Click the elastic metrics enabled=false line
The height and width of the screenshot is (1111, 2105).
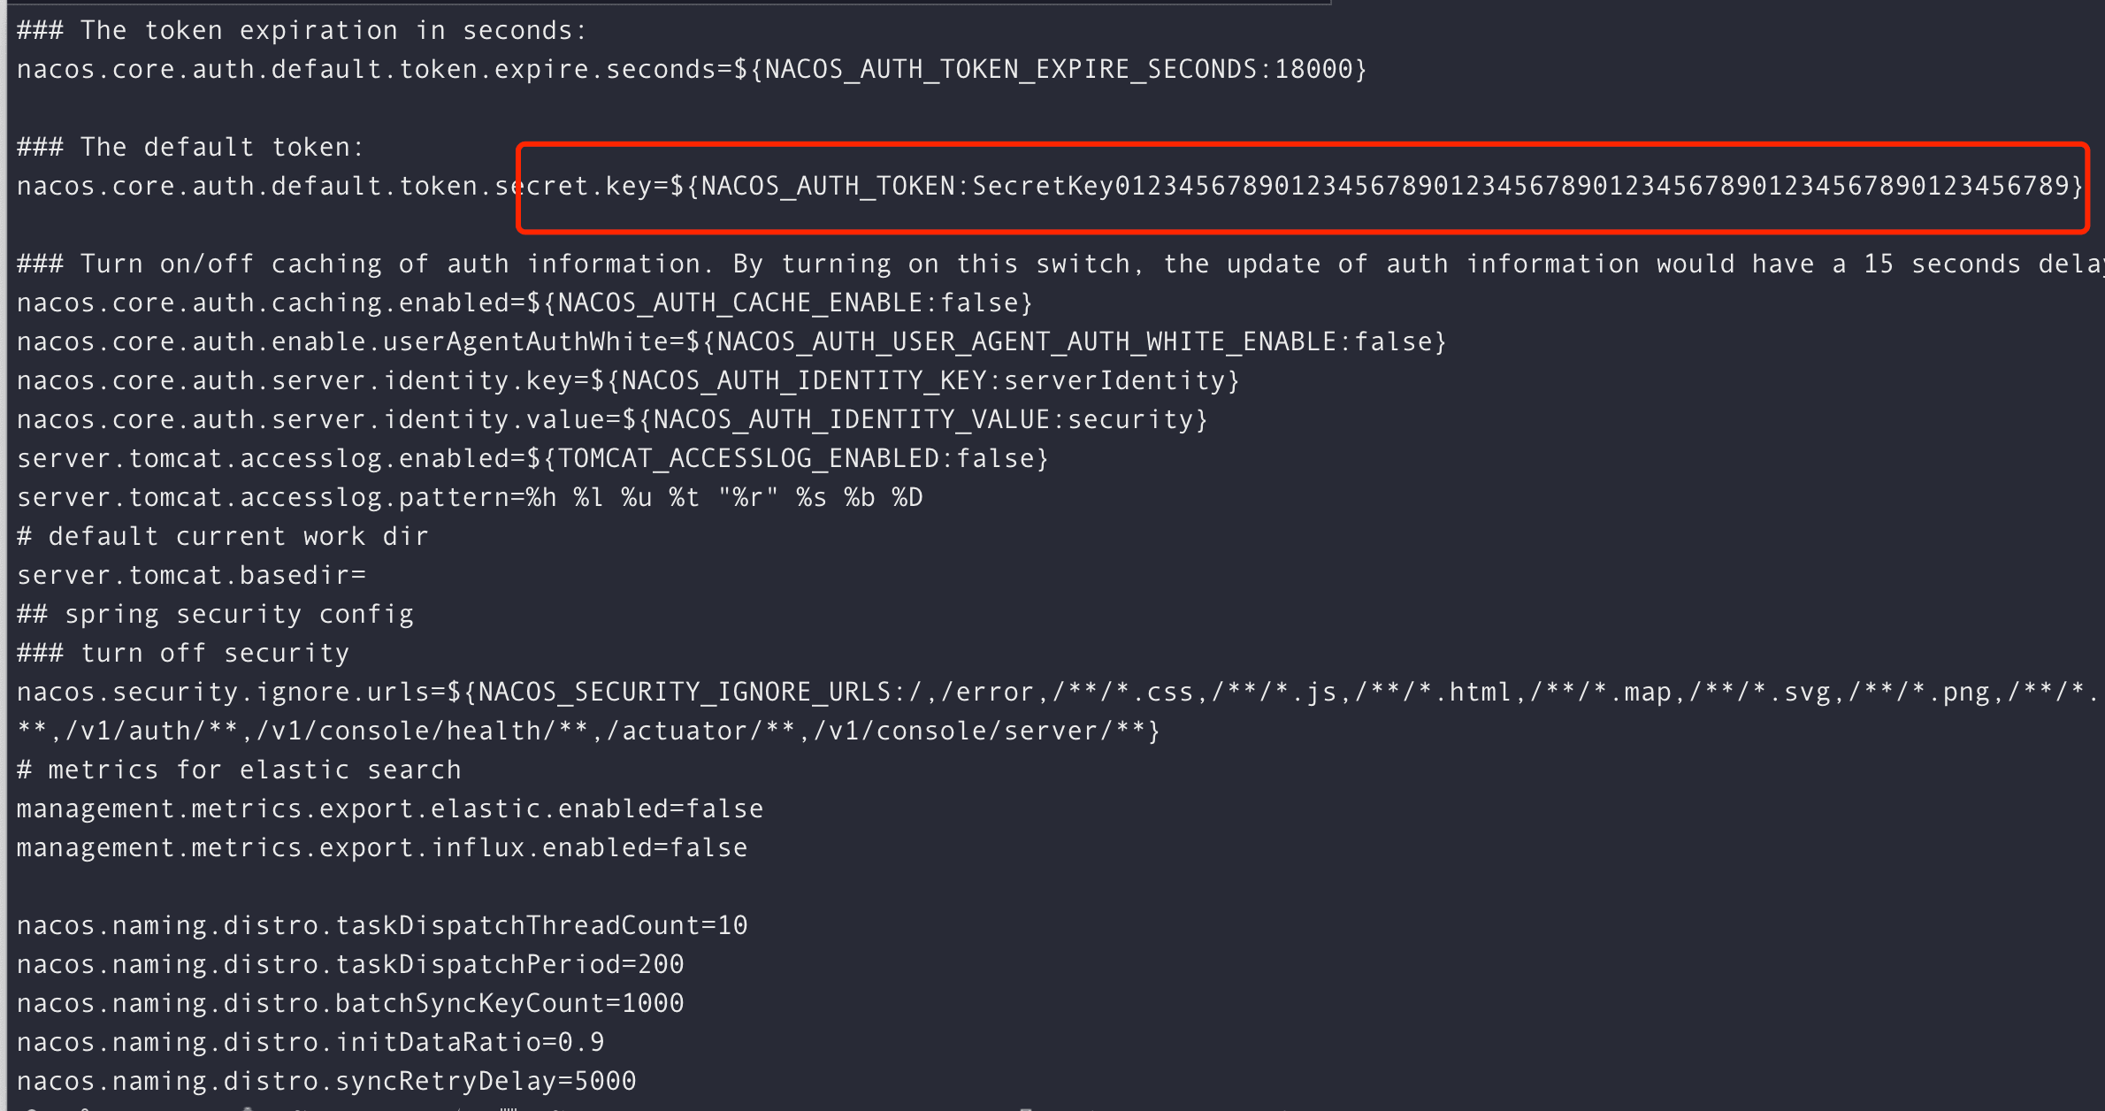[x=390, y=808]
